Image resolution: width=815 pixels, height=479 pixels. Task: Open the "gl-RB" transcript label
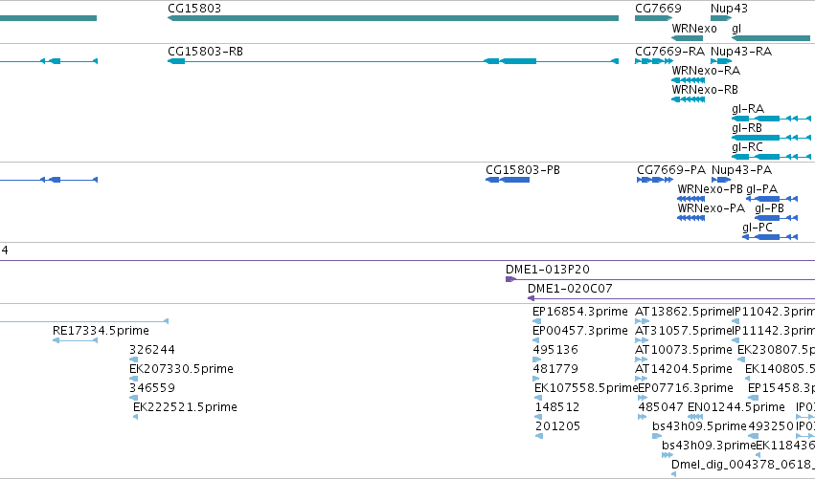pos(746,128)
